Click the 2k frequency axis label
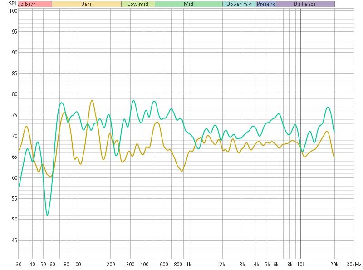The height and width of the screenshot is (270, 363). [222, 265]
